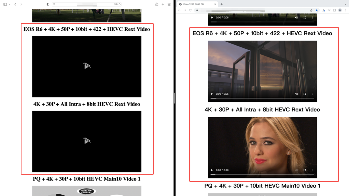Open Chrome media control icon
The image size is (349, 196).
[x=329, y=10]
